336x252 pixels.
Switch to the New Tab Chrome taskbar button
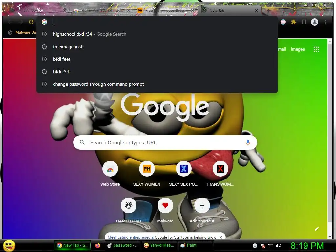tap(73, 245)
